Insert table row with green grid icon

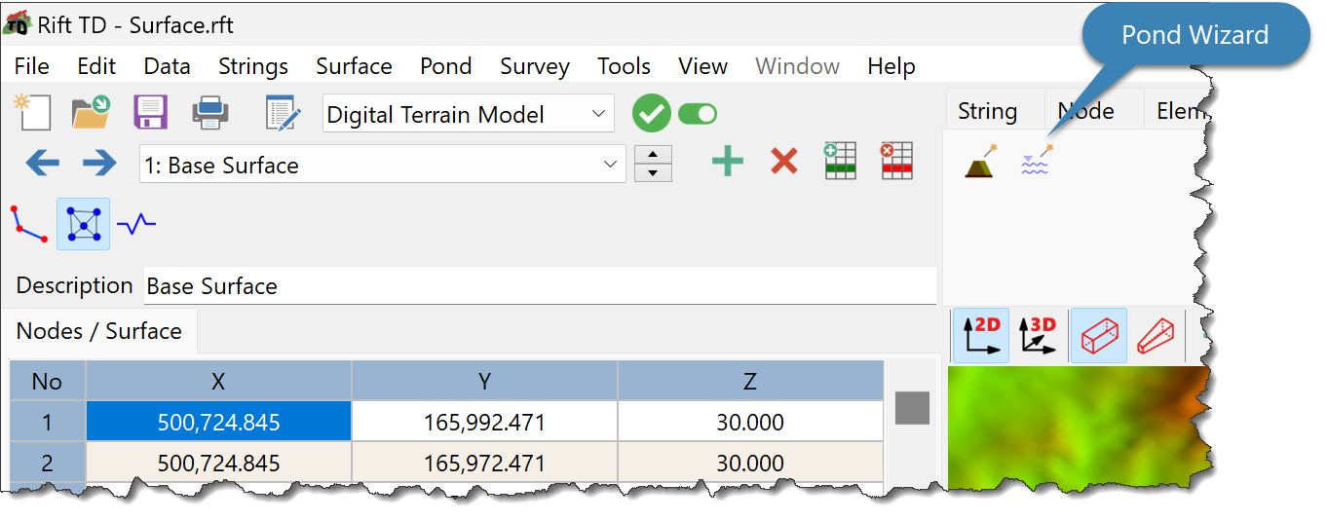(839, 161)
